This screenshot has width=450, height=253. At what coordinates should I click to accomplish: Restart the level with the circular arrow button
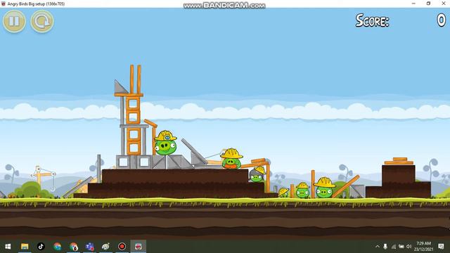point(42,21)
